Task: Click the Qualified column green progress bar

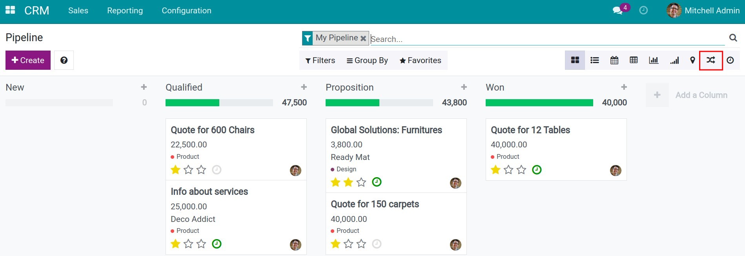Action: tap(192, 103)
